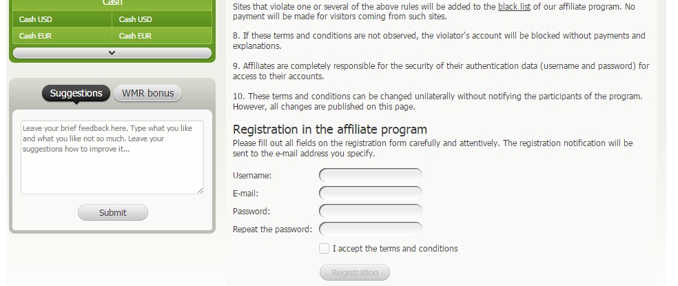Click the left Cash EUR cell
678x286 pixels.
[62, 36]
